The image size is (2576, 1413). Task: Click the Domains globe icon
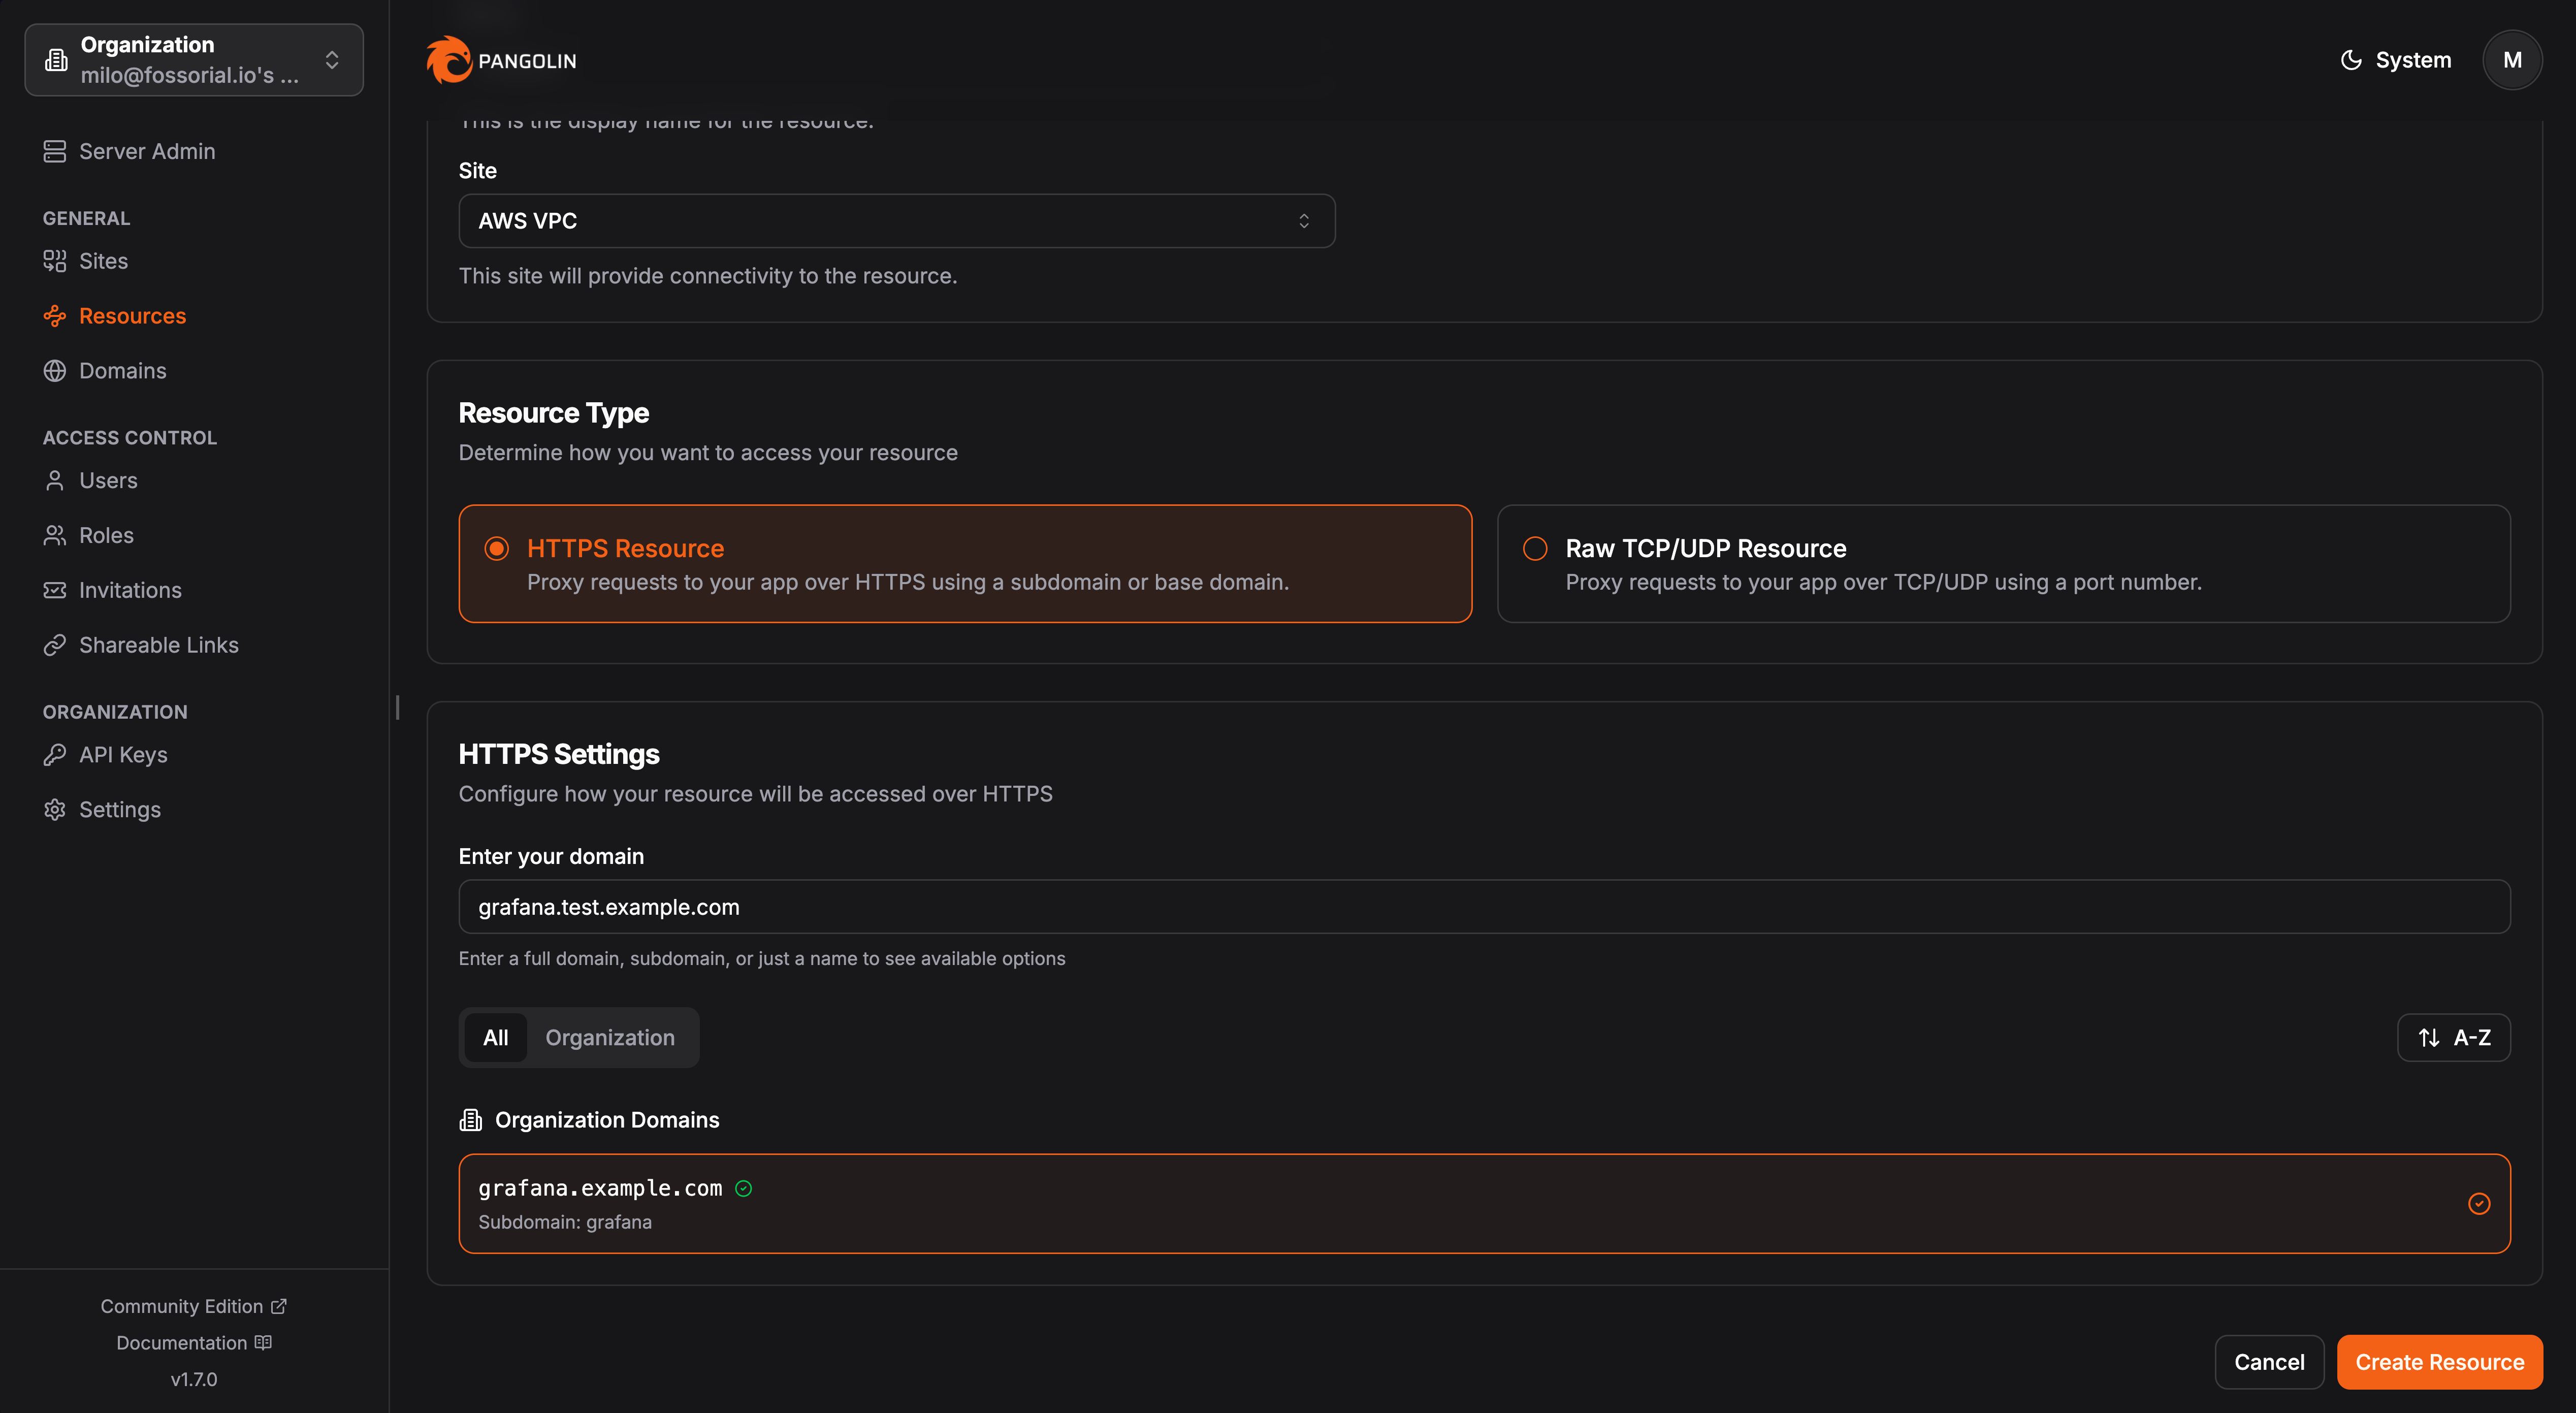point(55,371)
